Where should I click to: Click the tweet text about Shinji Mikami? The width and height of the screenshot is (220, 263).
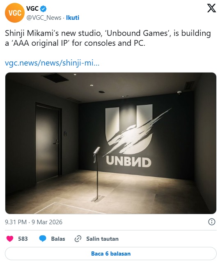pos(108,38)
